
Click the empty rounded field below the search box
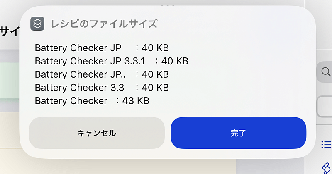pyautogui.click(x=325, y=107)
